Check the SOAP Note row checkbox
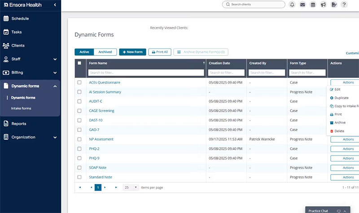359x213 pixels. (x=79, y=168)
